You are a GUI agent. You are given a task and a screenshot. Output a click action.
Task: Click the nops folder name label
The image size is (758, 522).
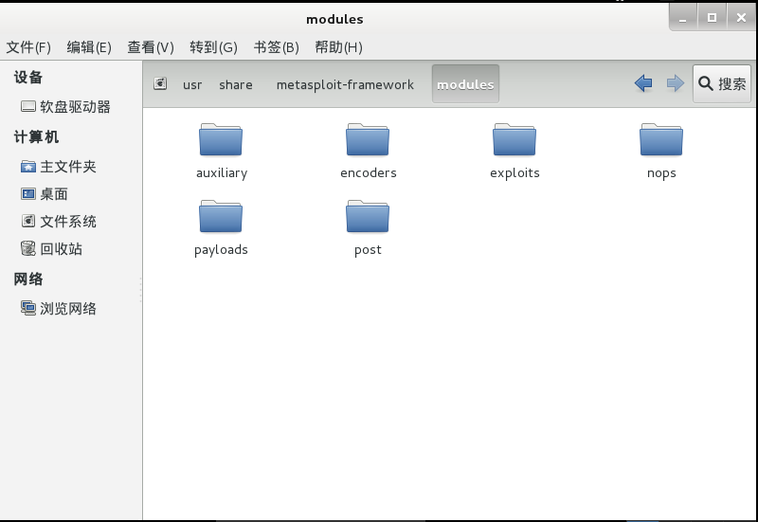coord(661,173)
